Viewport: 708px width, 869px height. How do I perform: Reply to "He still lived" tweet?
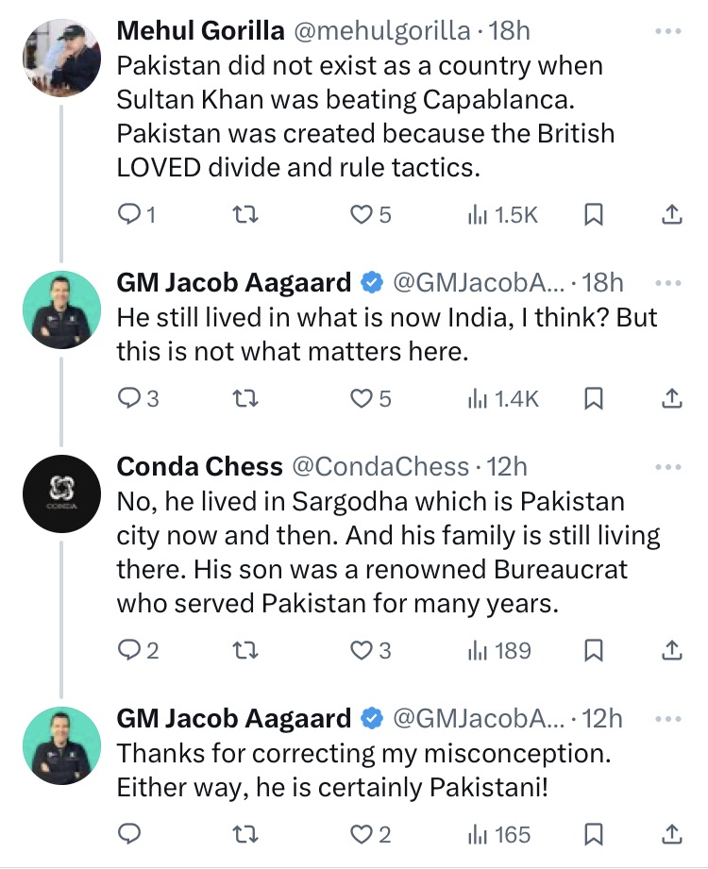coord(129,398)
